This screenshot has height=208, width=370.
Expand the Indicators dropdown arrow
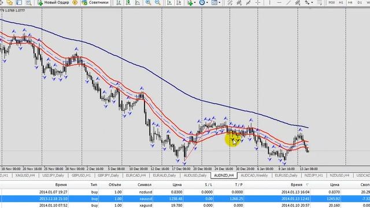click(195, 2)
